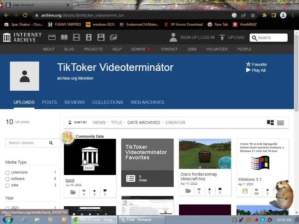Open the Audio speaker icon
This screenshot has width=299, height=224.
[89, 37]
